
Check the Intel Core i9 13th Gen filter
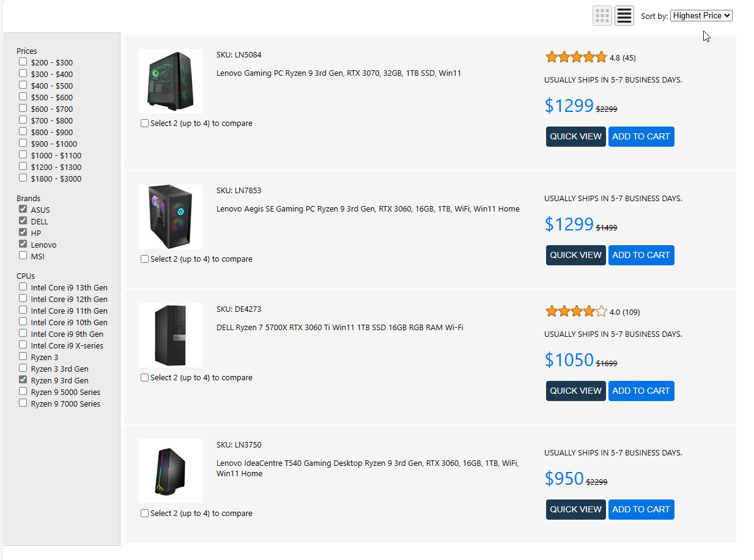point(23,287)
